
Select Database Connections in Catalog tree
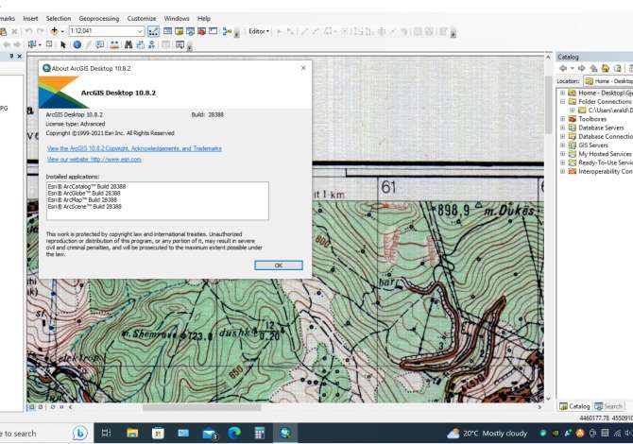point(606,136)
